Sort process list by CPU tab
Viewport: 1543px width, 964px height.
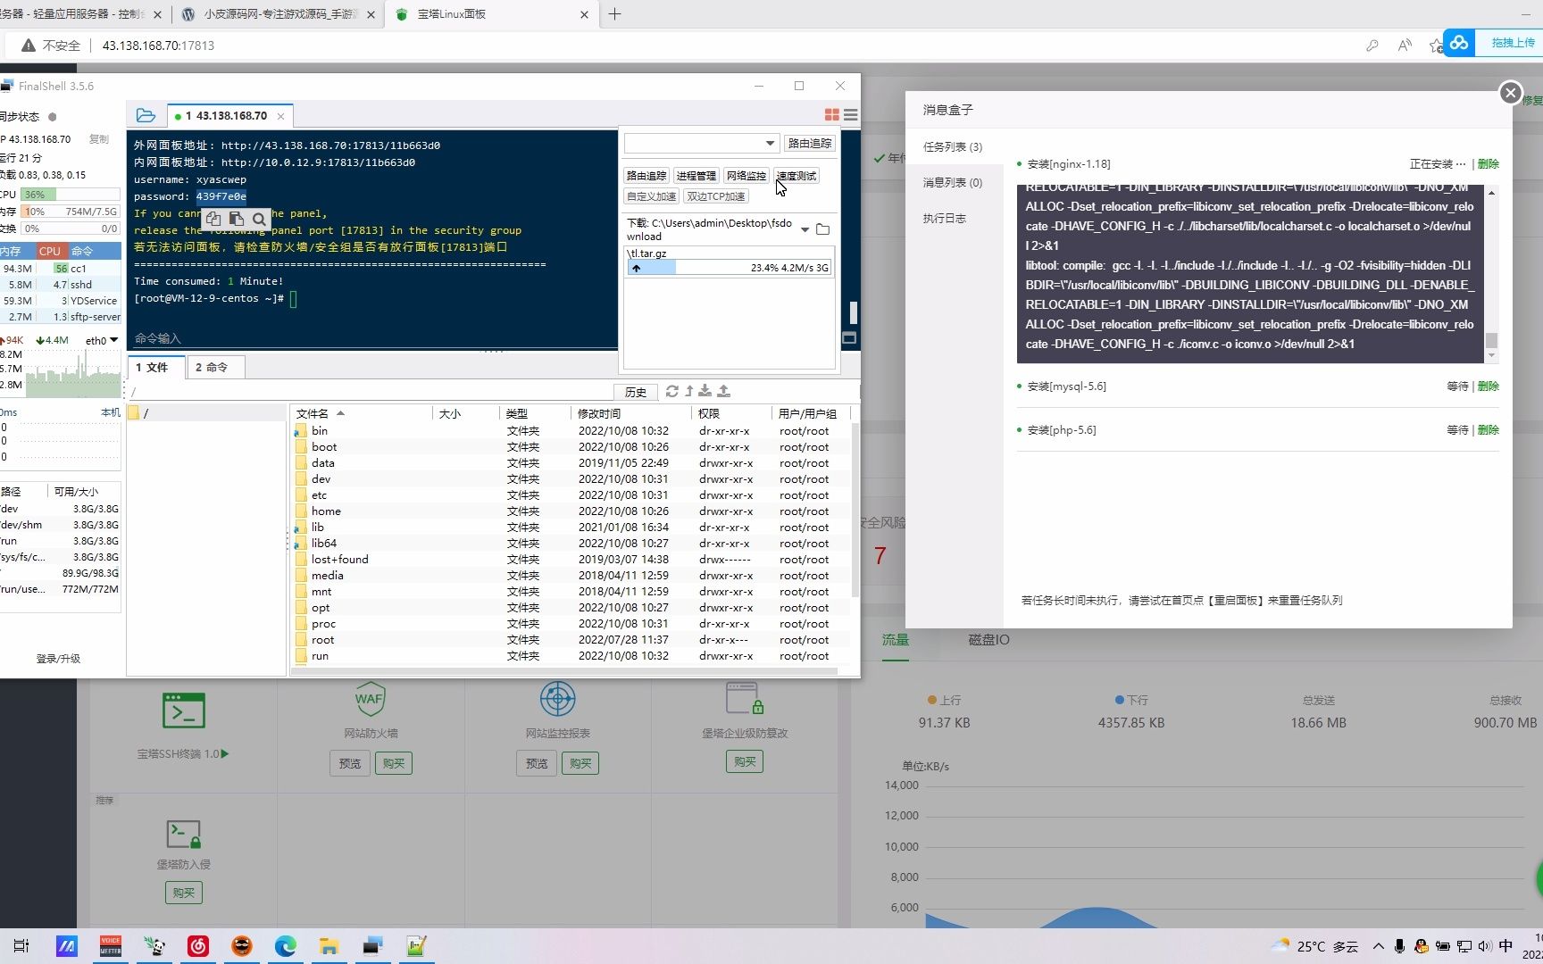50,251
